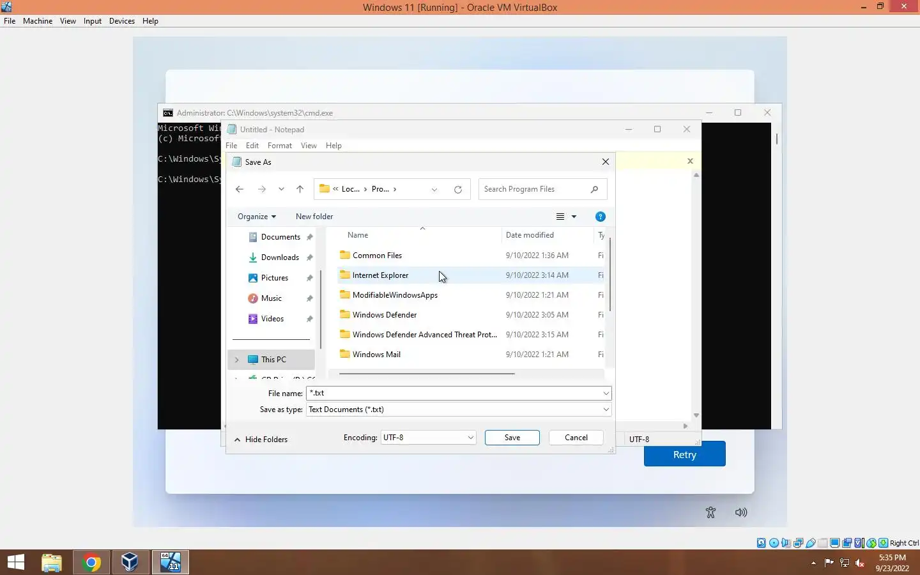Click the guest volume speaker icon

[x=741, y=512]
